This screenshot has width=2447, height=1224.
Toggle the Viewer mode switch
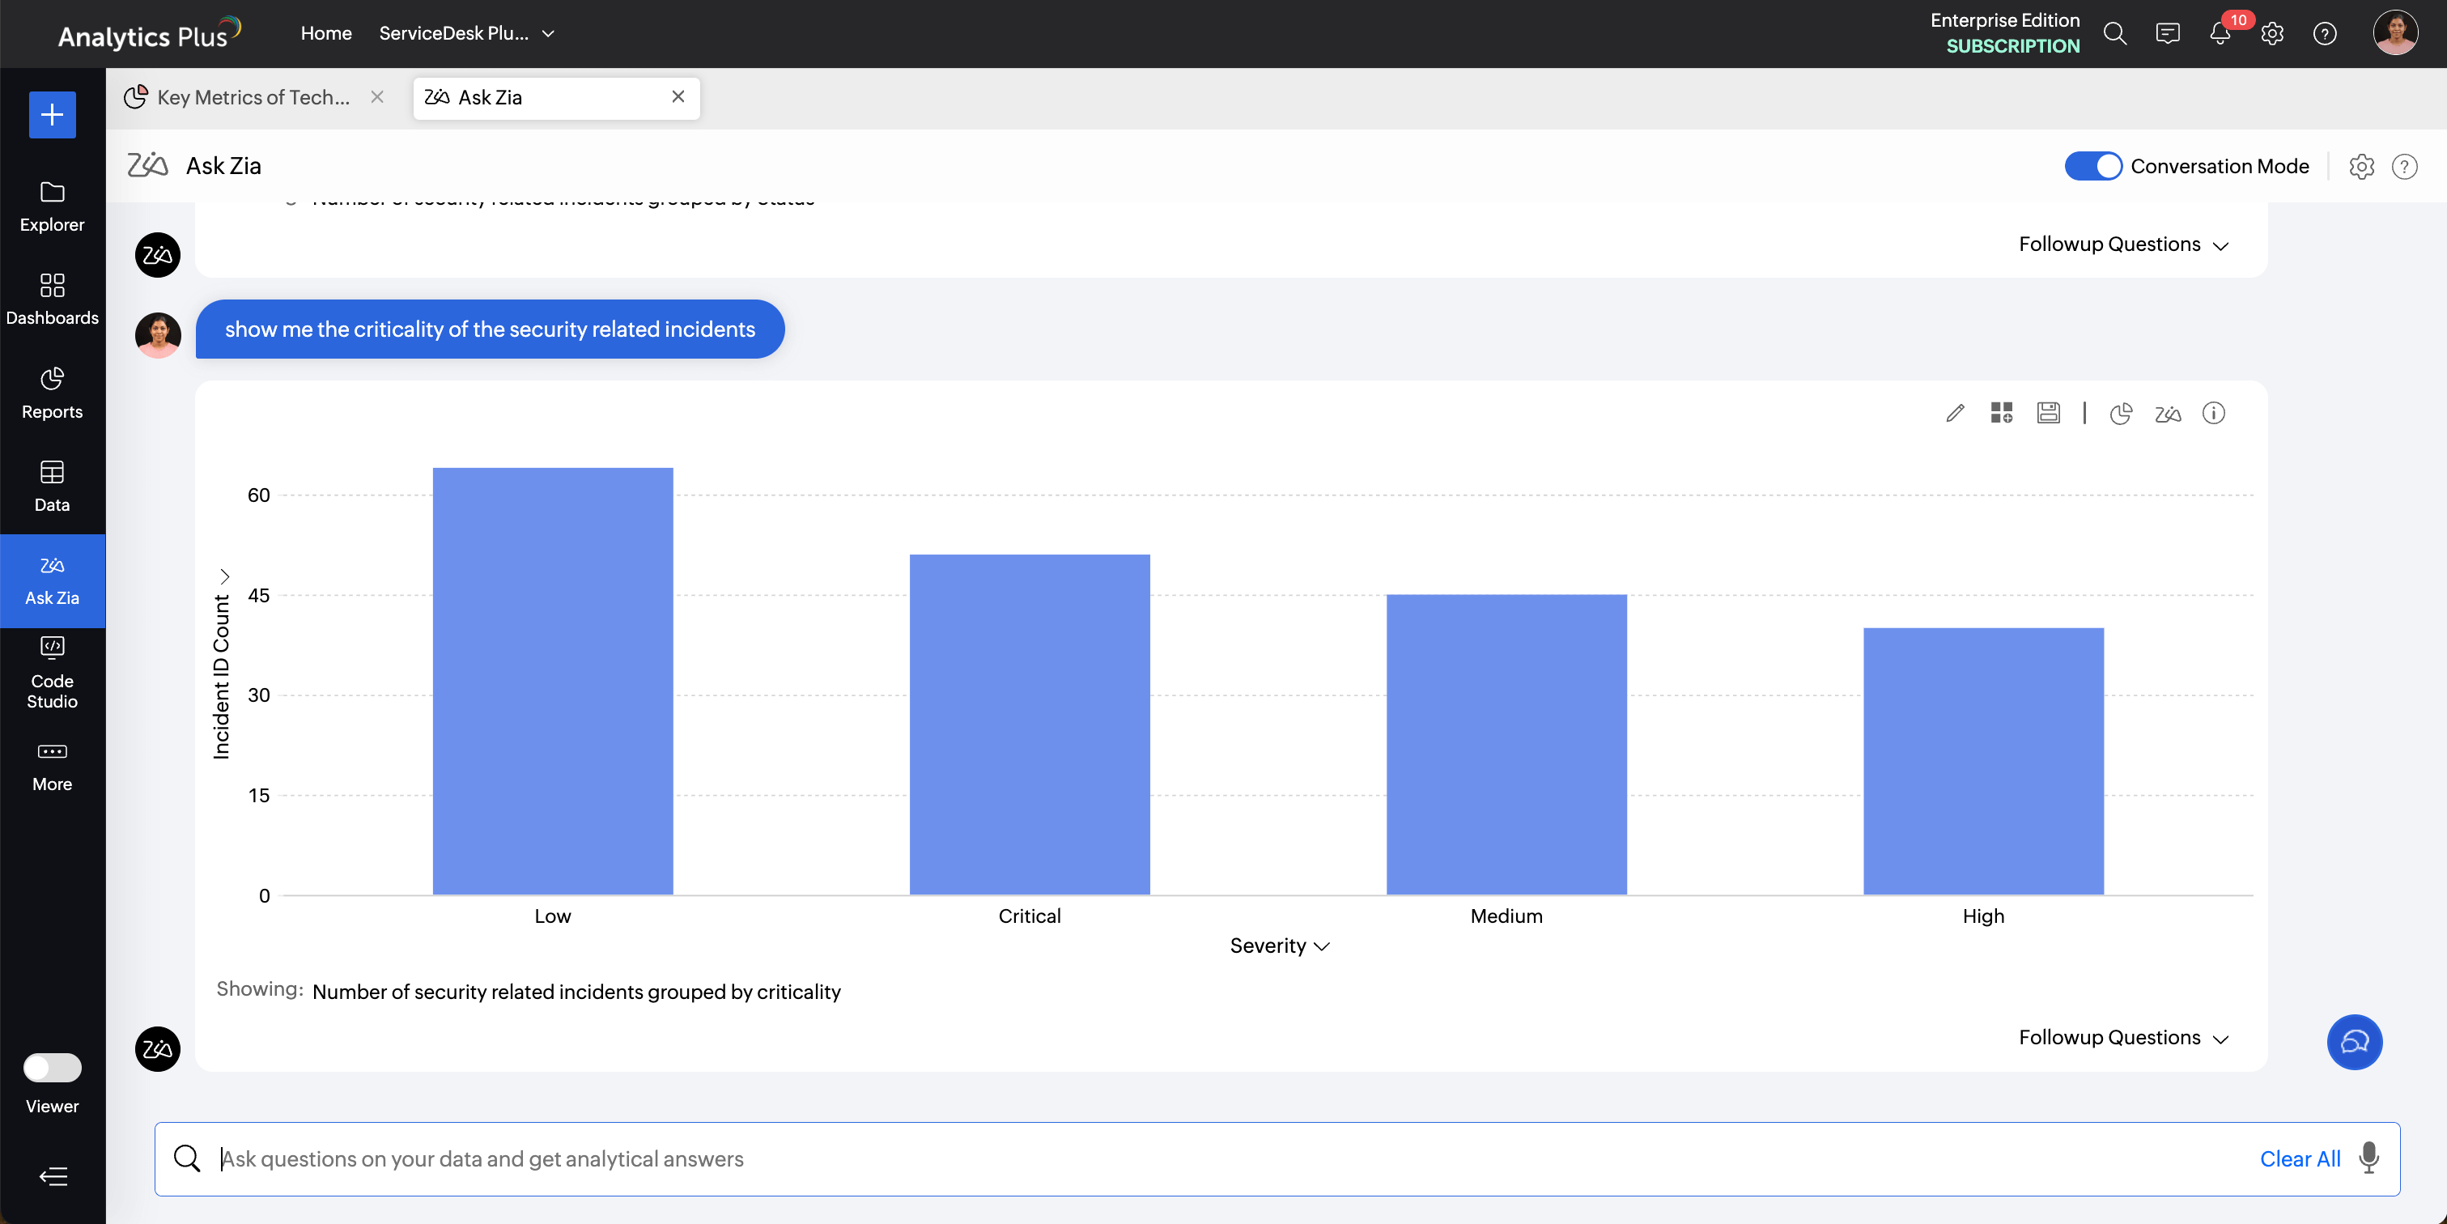[53, 1067]
